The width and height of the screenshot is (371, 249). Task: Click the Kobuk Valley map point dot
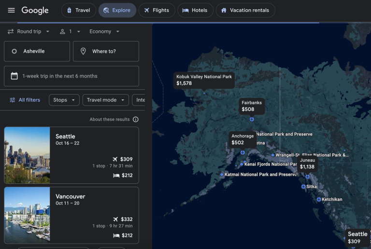204,93
